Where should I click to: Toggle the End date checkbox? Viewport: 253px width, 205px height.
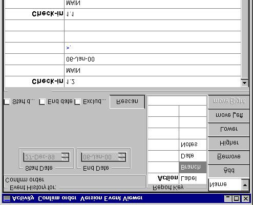pos(42,102)
